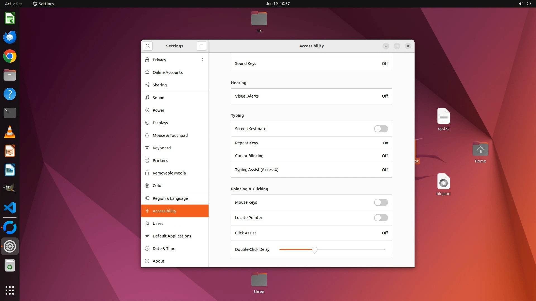Click the search icon in Settings header
Viewport: 536px width, 301px height.
[x=147, y=46]
